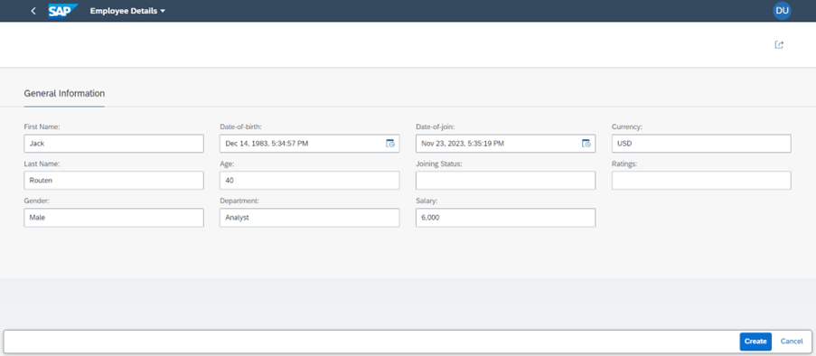Click the empty Ratings field
This screenshot has height=356, width=816.
(701, 181)
